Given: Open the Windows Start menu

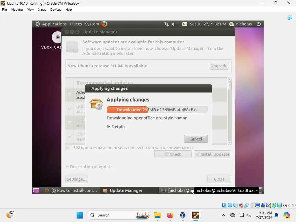Looking at the screenshot, I should click(80, 215).
